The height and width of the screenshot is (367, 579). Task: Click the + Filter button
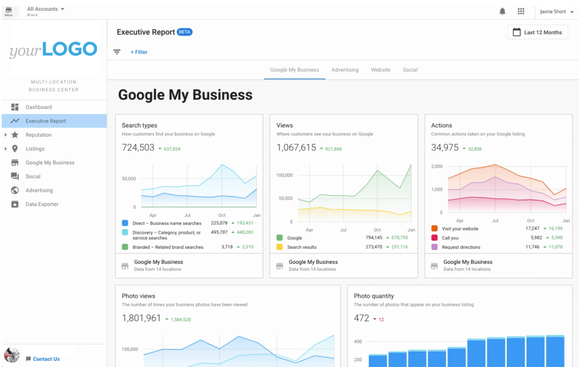coord(139,52)
